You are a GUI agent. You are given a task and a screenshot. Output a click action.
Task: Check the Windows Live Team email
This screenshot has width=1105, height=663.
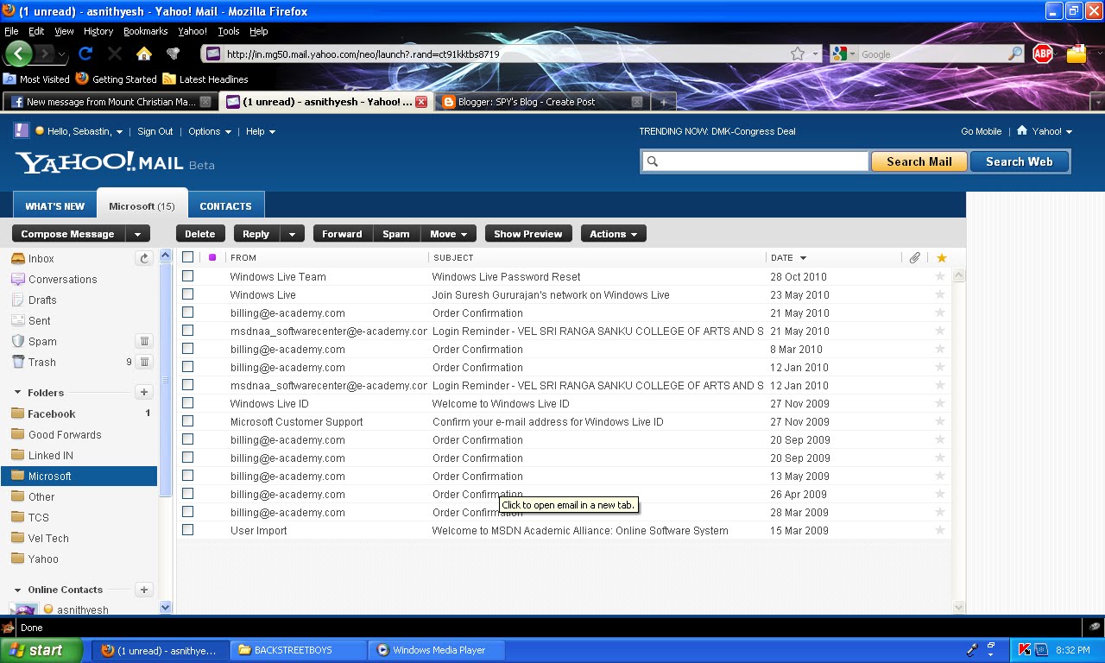(x=188, y=276)
